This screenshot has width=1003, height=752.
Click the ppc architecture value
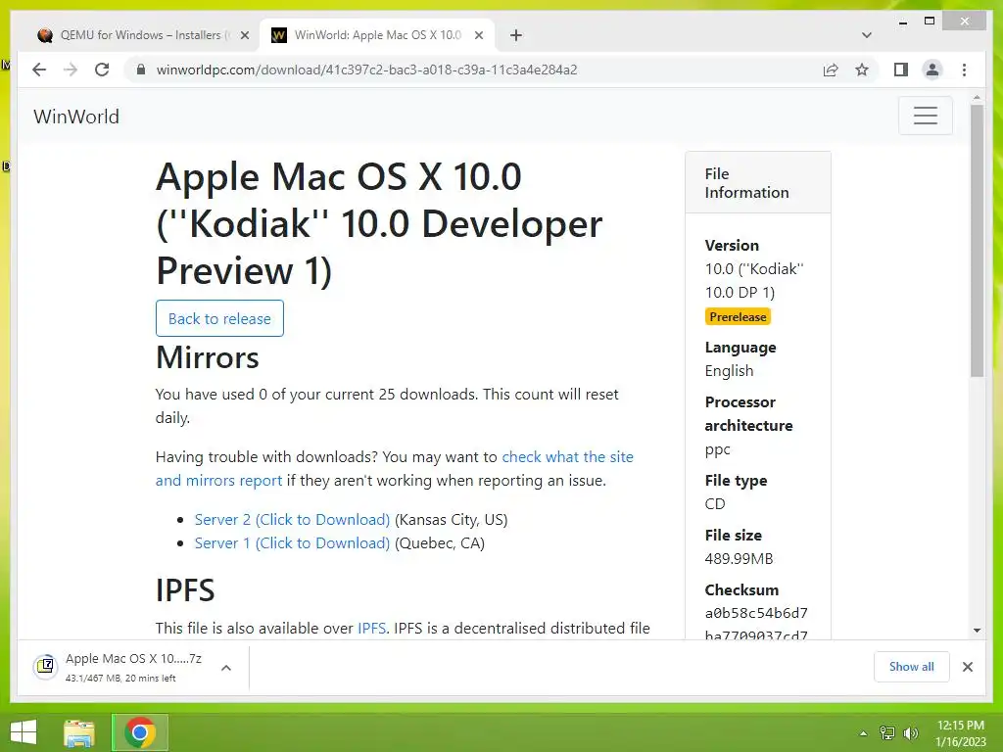tap(718, 448)
